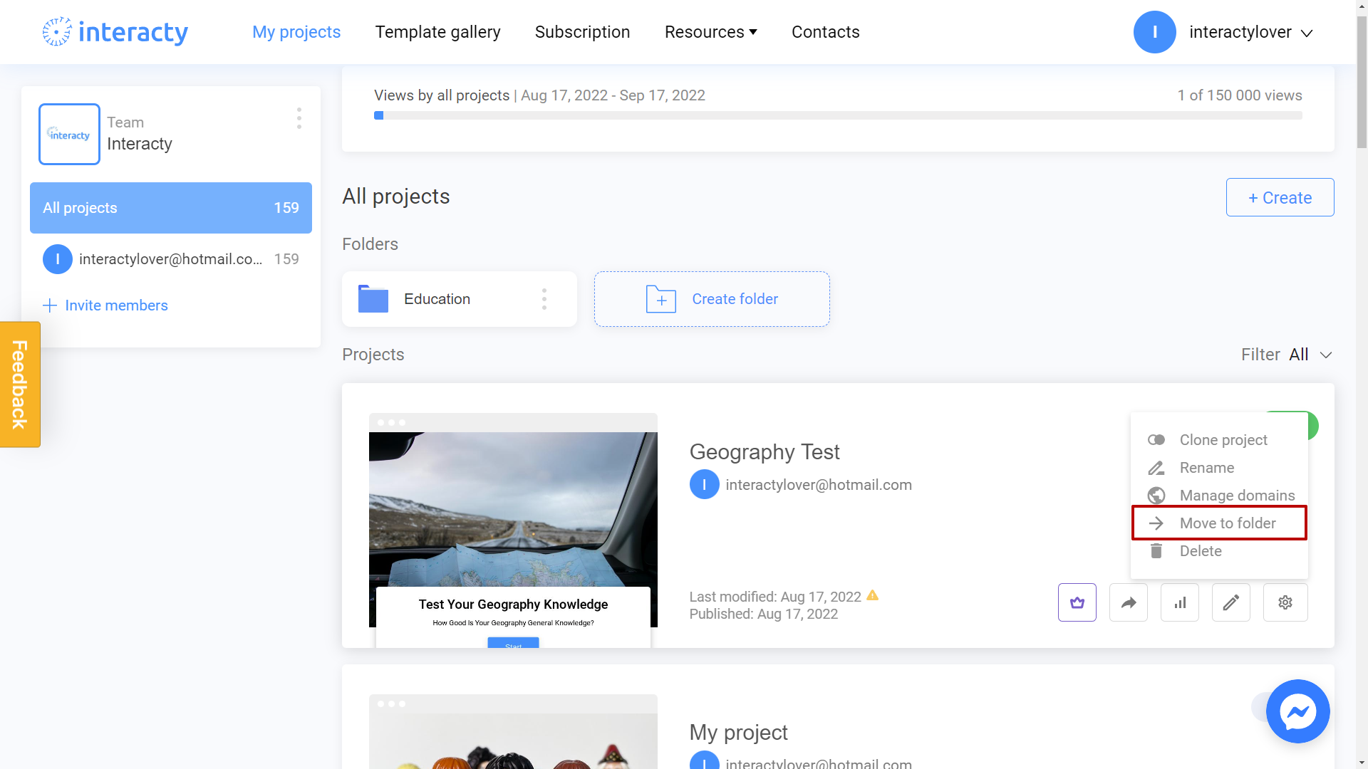
Task: Expand the Resources dropdown
Action: pos(710,31)
